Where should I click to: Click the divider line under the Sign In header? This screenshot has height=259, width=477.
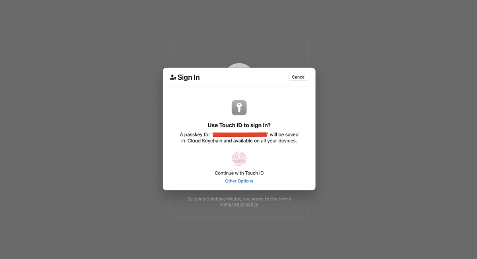(x=239, y=86)
